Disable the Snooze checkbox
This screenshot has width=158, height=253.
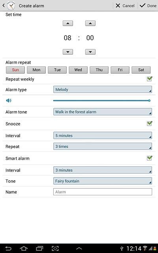[149, 123]
